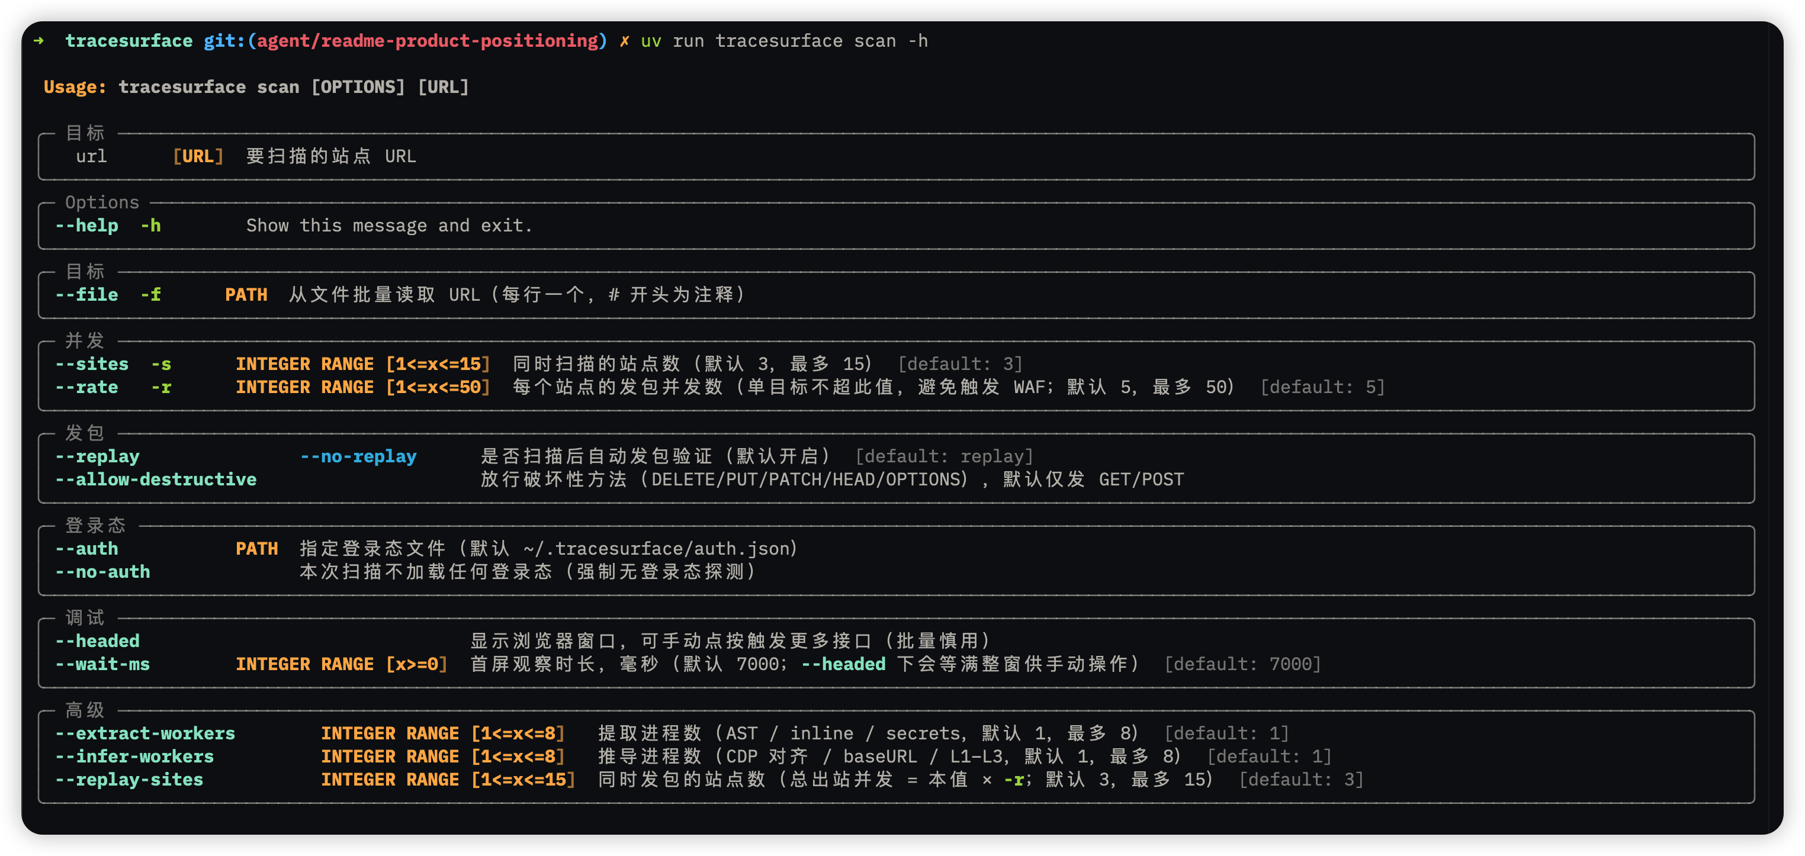Click the git branch 'agent/readme-product-positioning' in the prompt

[428, 41]
